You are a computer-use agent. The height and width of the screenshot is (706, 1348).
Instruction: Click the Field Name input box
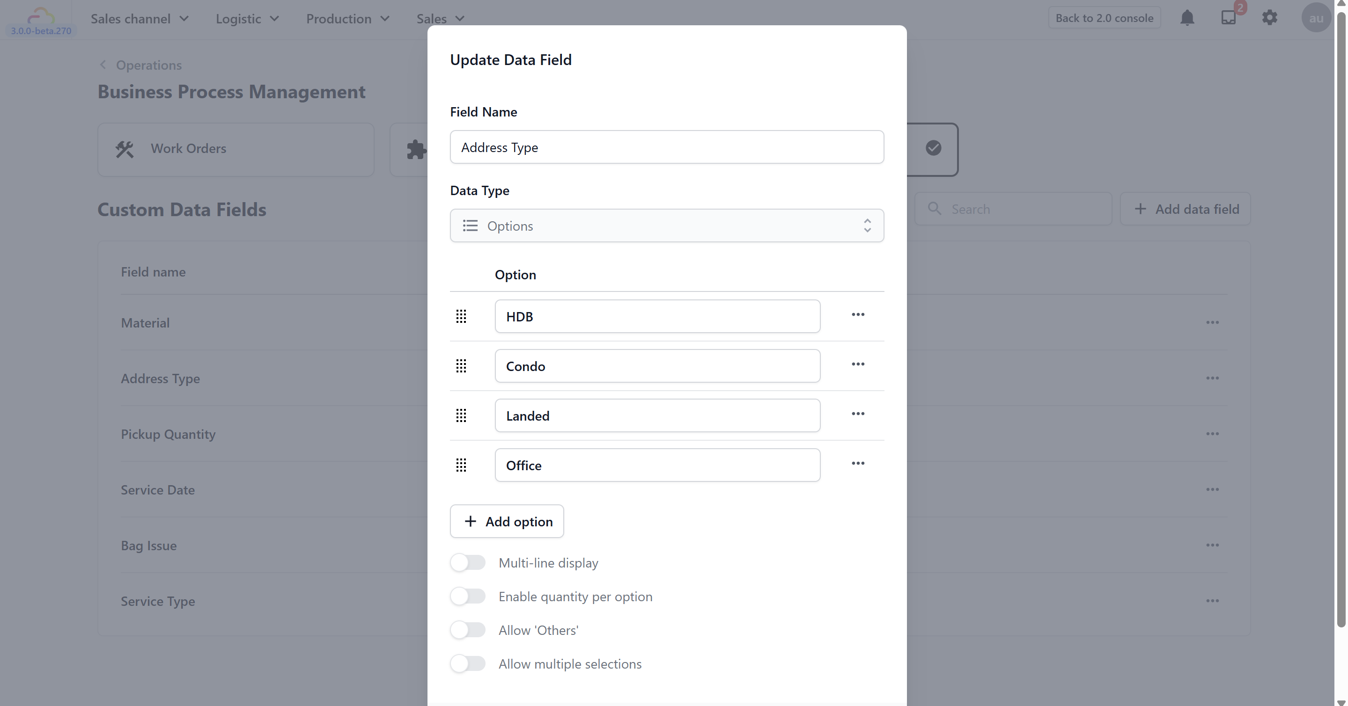[667, 147]
